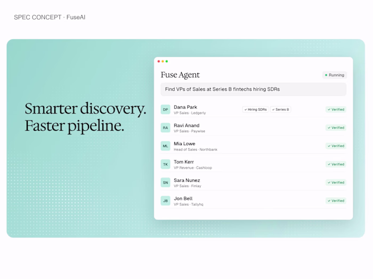
Task: Click the 'VP Sales · Finlay' subtitle
Action: 188,186
